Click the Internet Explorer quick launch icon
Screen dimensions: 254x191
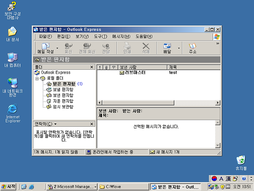[x=31, y=187]
